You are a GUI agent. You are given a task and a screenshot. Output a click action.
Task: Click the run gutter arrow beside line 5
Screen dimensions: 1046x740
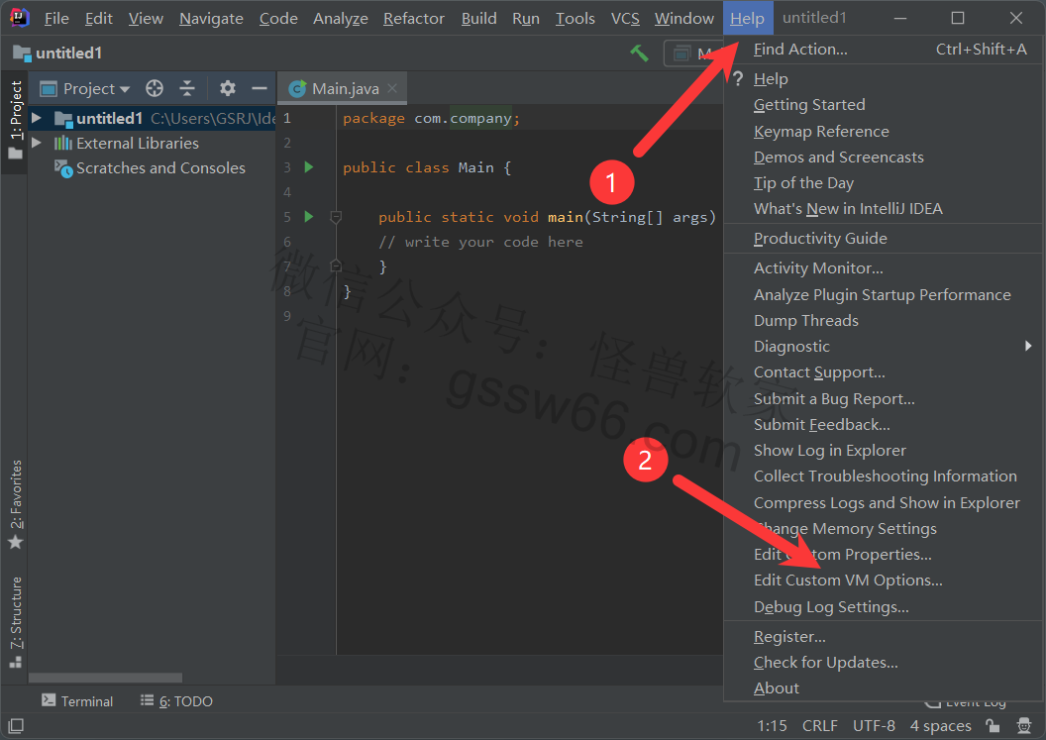point(309,217)
